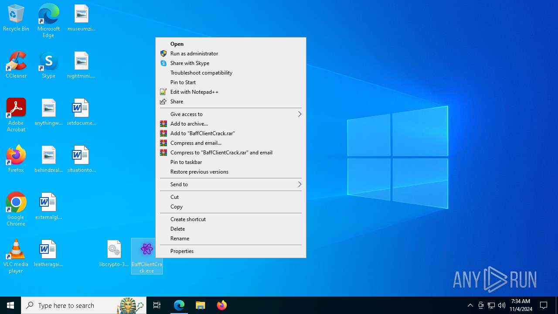Select the leatheragai... Word document icon
Viewport: 558px width, 314px height.
coord(48,254)
